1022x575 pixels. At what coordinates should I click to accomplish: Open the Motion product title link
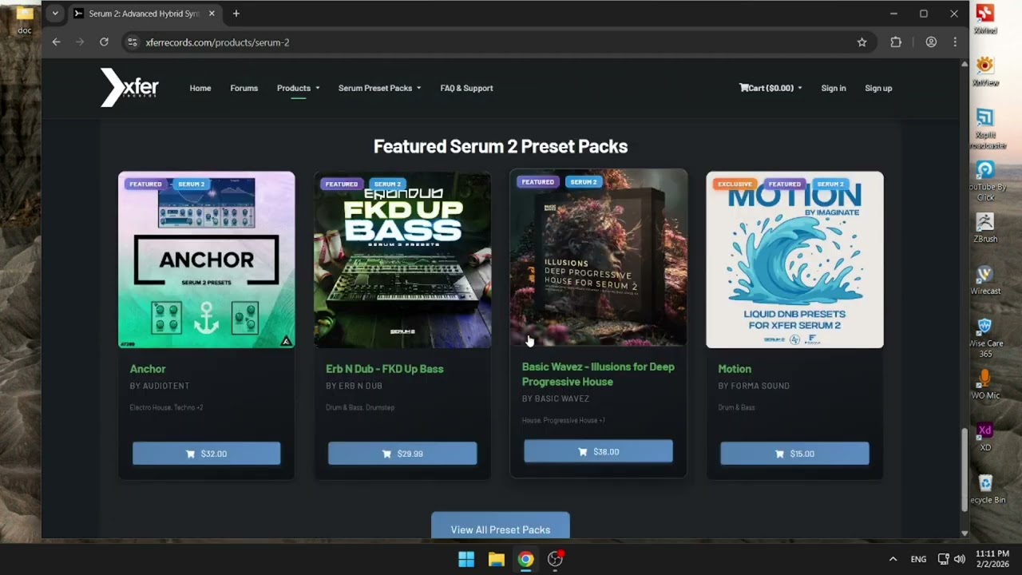pyautogui.click(x=735, y=368)
